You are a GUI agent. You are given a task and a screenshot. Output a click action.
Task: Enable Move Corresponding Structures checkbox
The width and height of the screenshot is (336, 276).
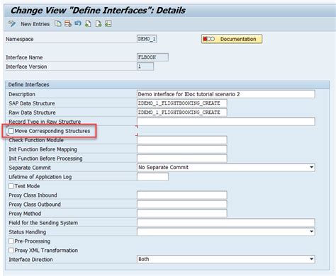coord(11,131)
